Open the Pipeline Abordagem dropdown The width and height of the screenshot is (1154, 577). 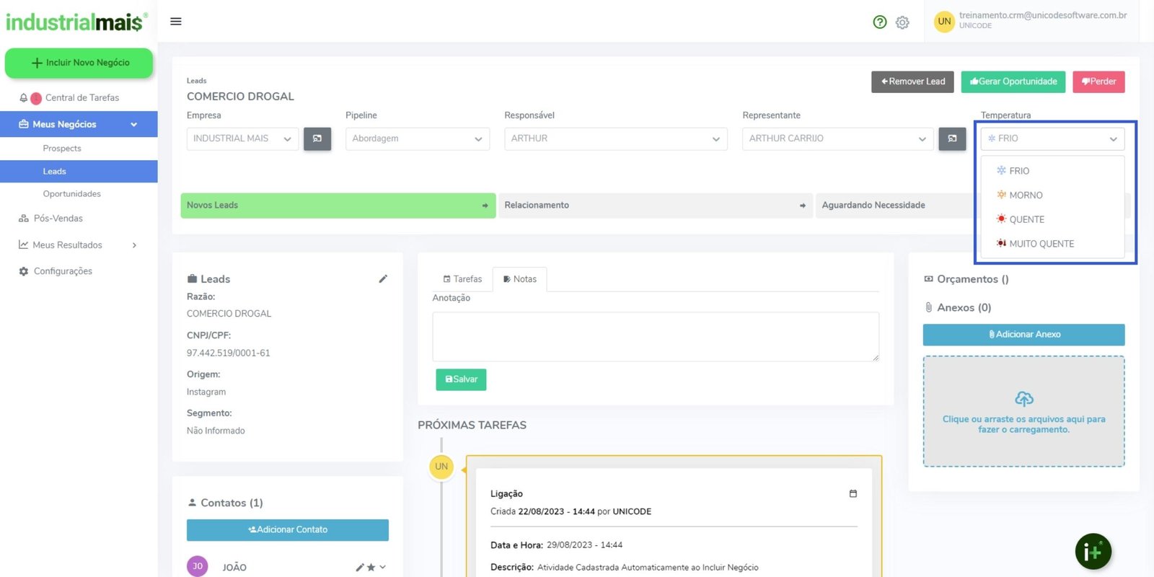[417, 138]
